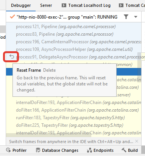Switch to the Debugger tab
Viewport: 145px width, 156px height.
tap(21, 5)
